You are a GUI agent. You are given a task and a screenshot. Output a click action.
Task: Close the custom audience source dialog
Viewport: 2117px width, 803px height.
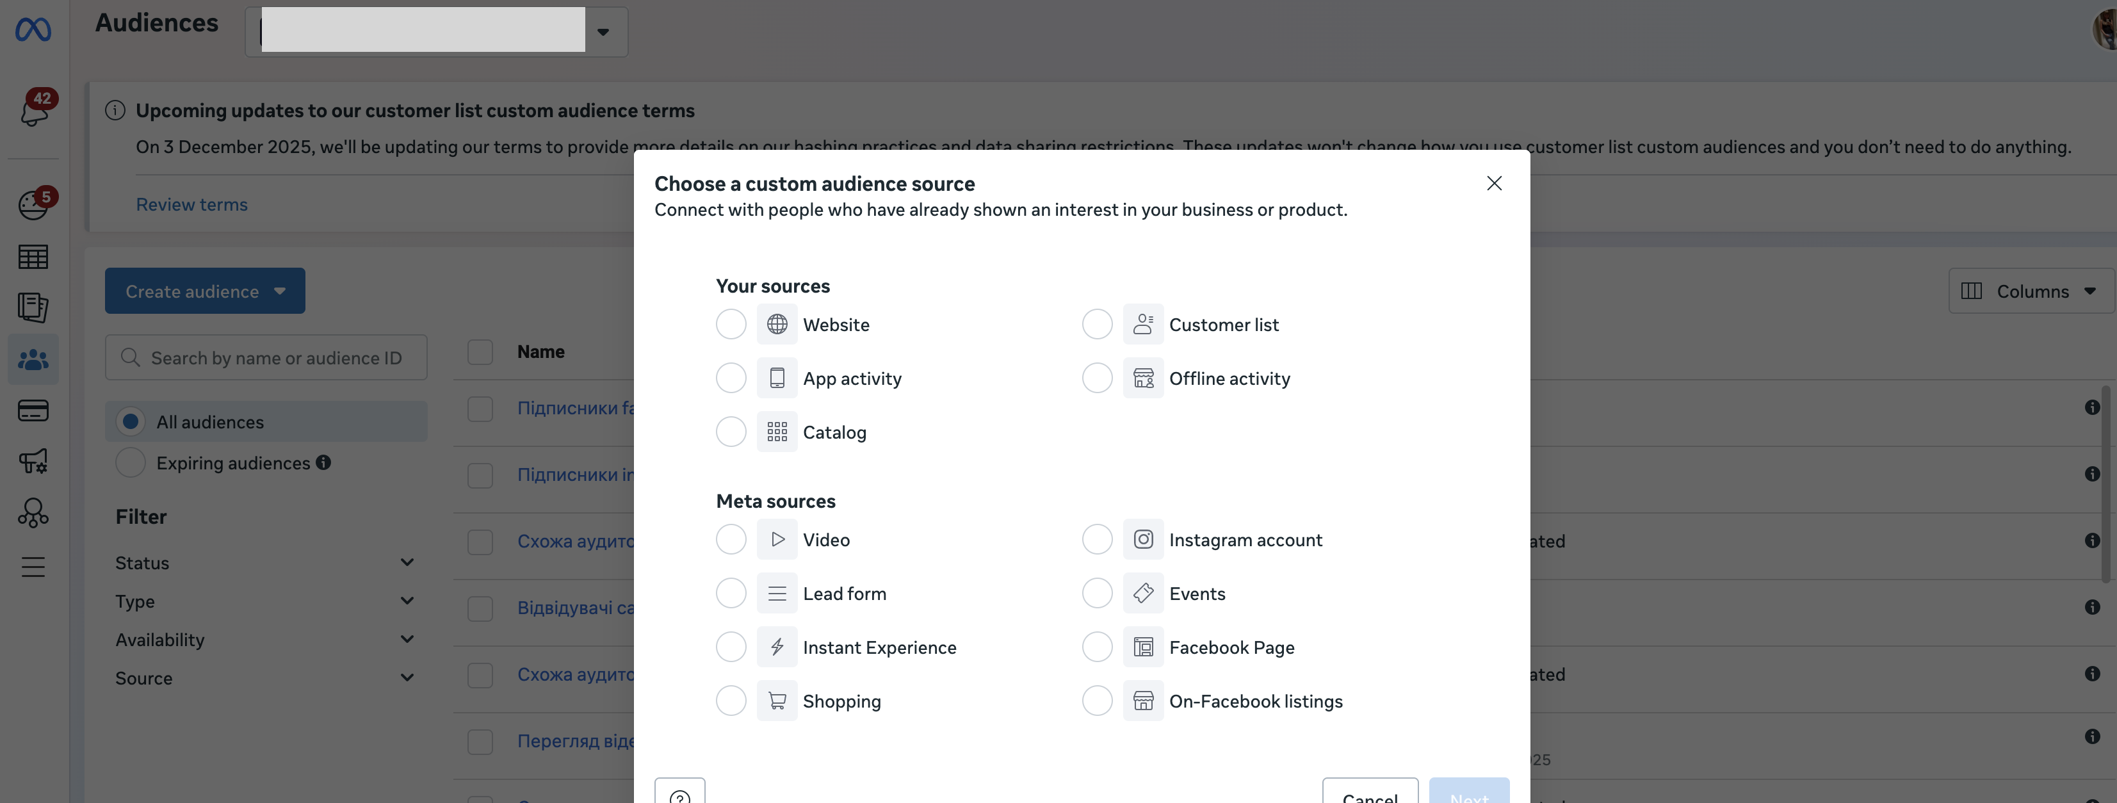pyautogui.click(x=1494, y=183)
